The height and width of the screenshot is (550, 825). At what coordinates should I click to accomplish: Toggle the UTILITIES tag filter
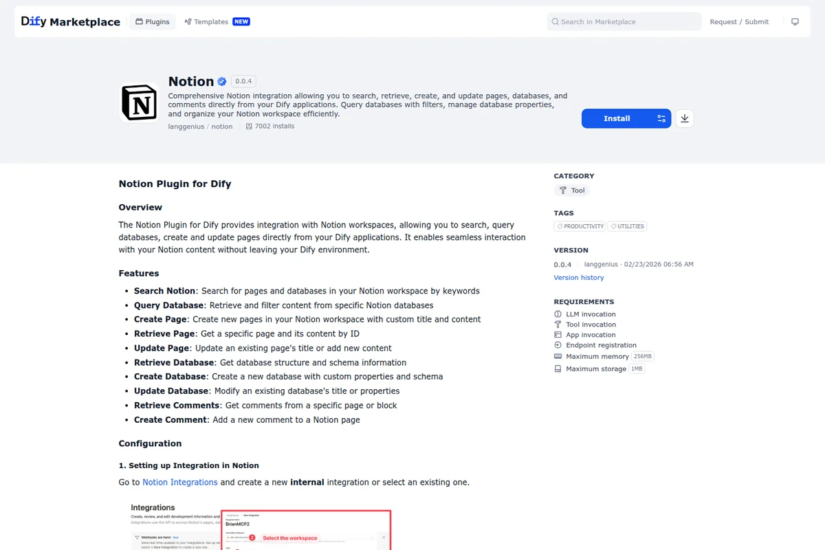pyautogui.click(x=627, y=225)
